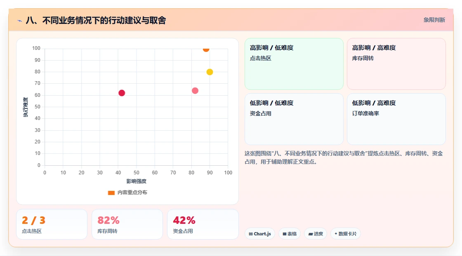The image size is (462, 256).
Task: Click the x-axis tick label 50
Action: coord(137,173)
